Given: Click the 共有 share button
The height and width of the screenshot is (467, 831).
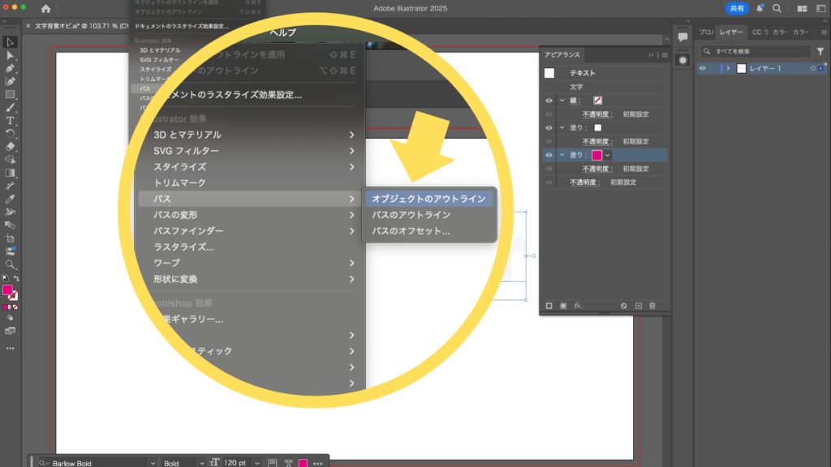Looking at the screenshot, I should pyautogui.click(x=736, y=8).
